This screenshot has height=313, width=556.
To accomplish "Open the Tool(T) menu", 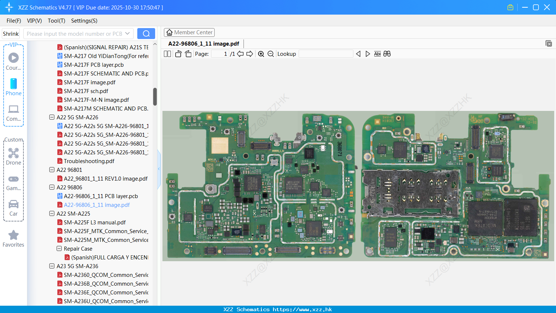I will pyautogui.click(x=57, y=21).
